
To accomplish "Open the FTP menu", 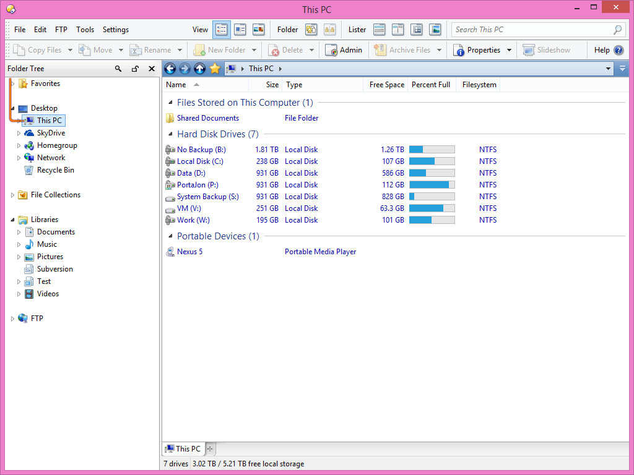I will click(x=61, y=30).
